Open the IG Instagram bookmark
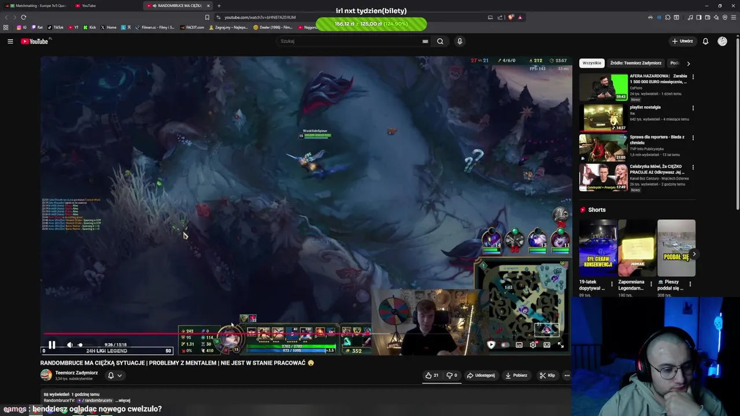Viewport: 740px width, 416px height. pos(23,27)
